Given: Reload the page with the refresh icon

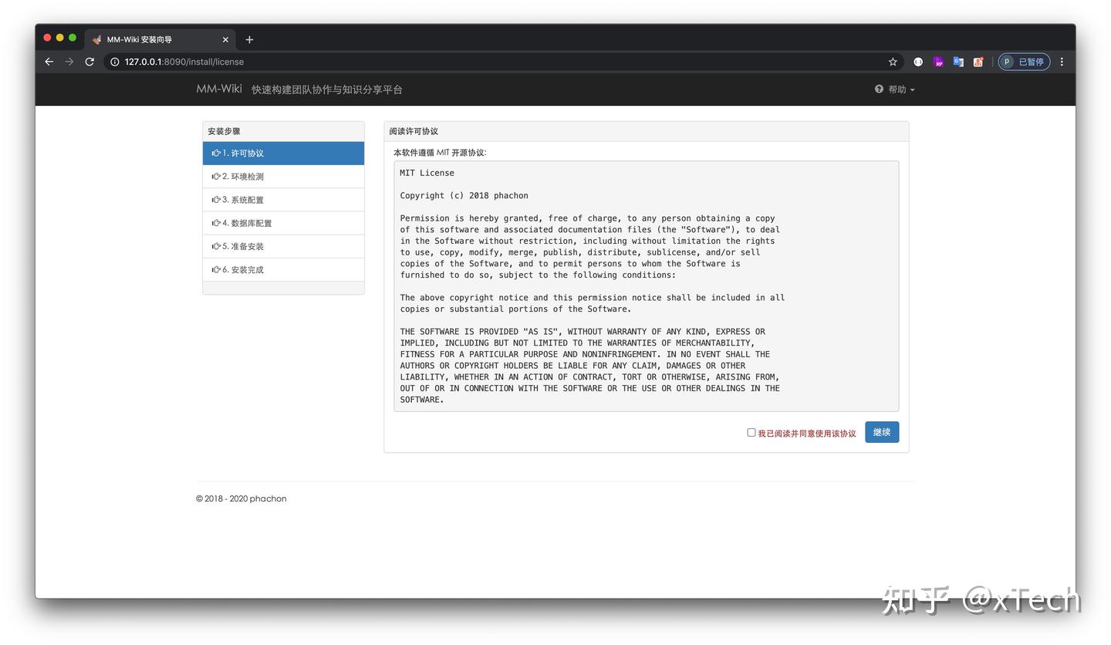Looking at the screenshot, I should pyautogui.click(x=89, y=62).
